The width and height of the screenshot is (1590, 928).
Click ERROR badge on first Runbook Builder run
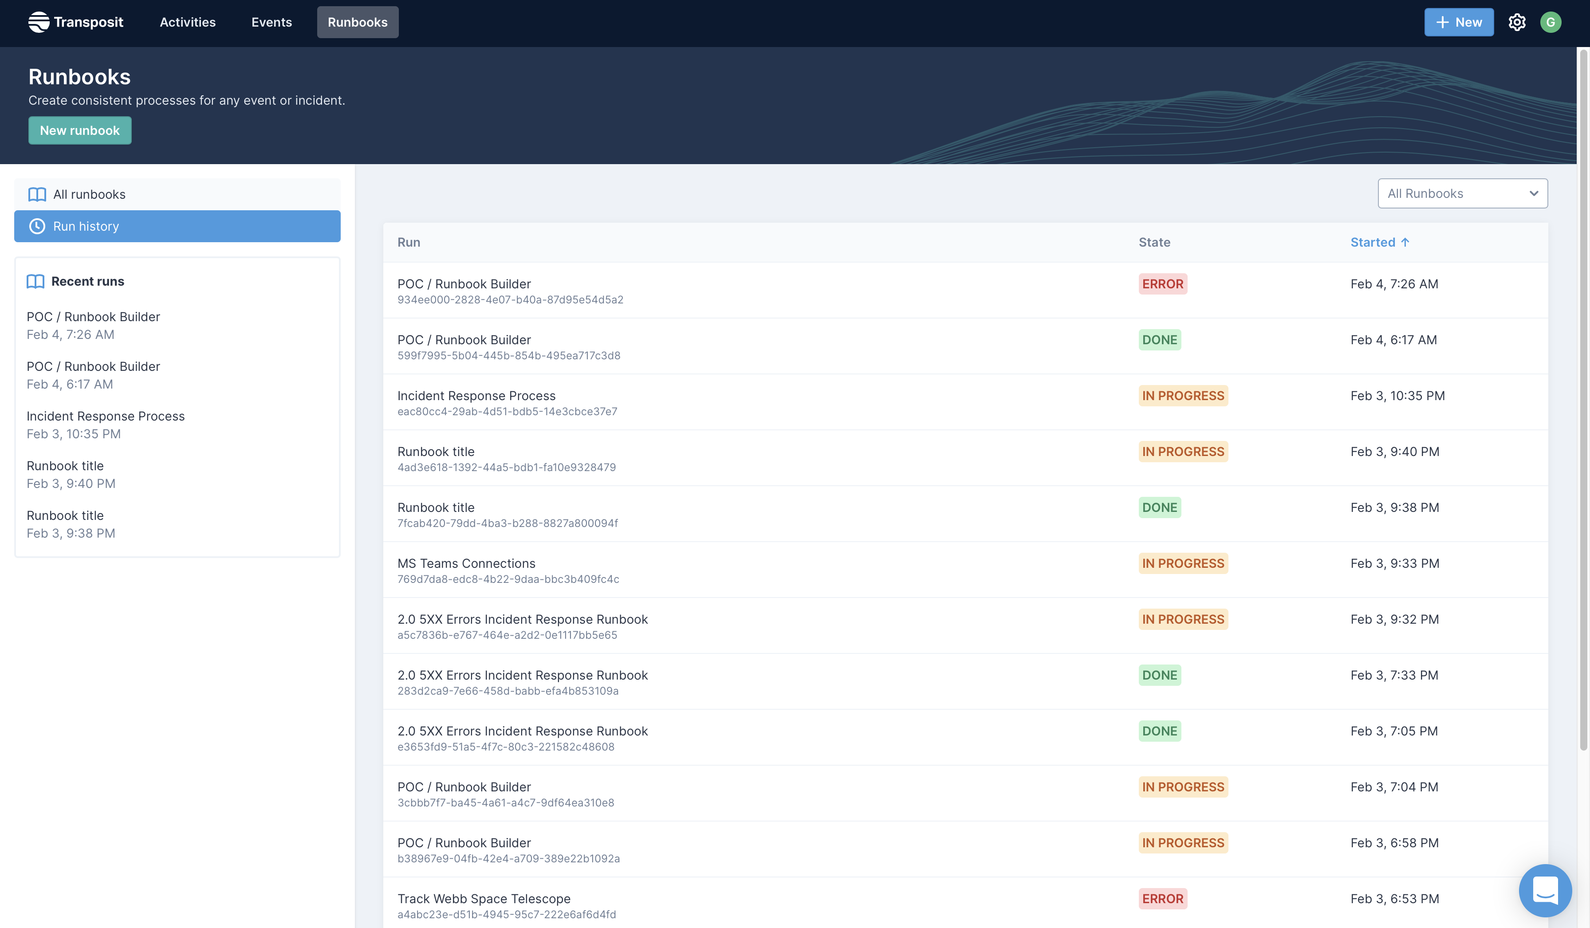pyautogui.click(x=1162, y=284)
